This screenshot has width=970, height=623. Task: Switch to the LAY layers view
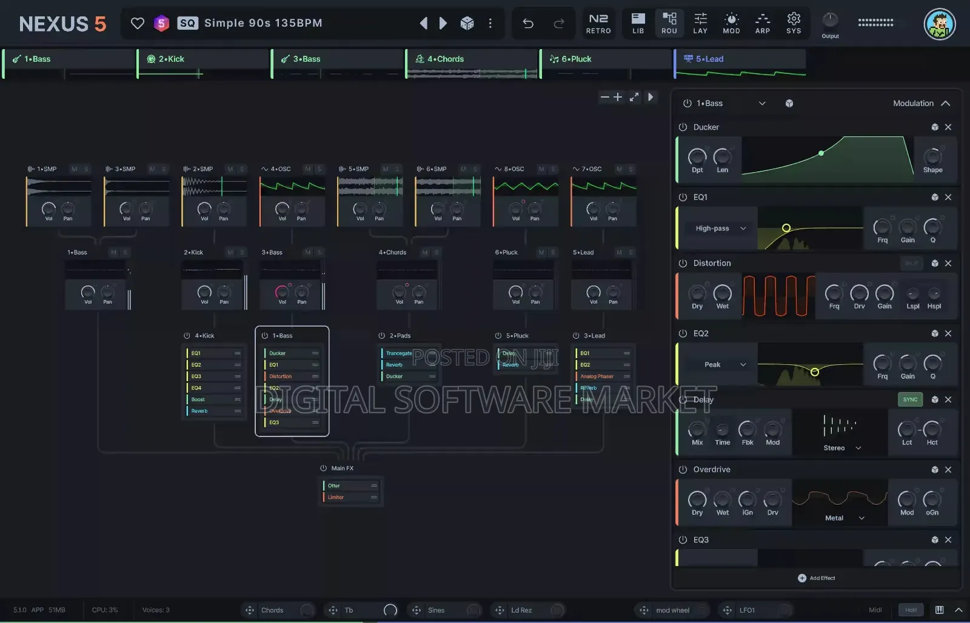pos(700,24)
